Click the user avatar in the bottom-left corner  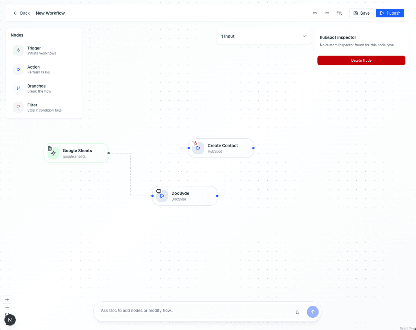coord(10,320)
